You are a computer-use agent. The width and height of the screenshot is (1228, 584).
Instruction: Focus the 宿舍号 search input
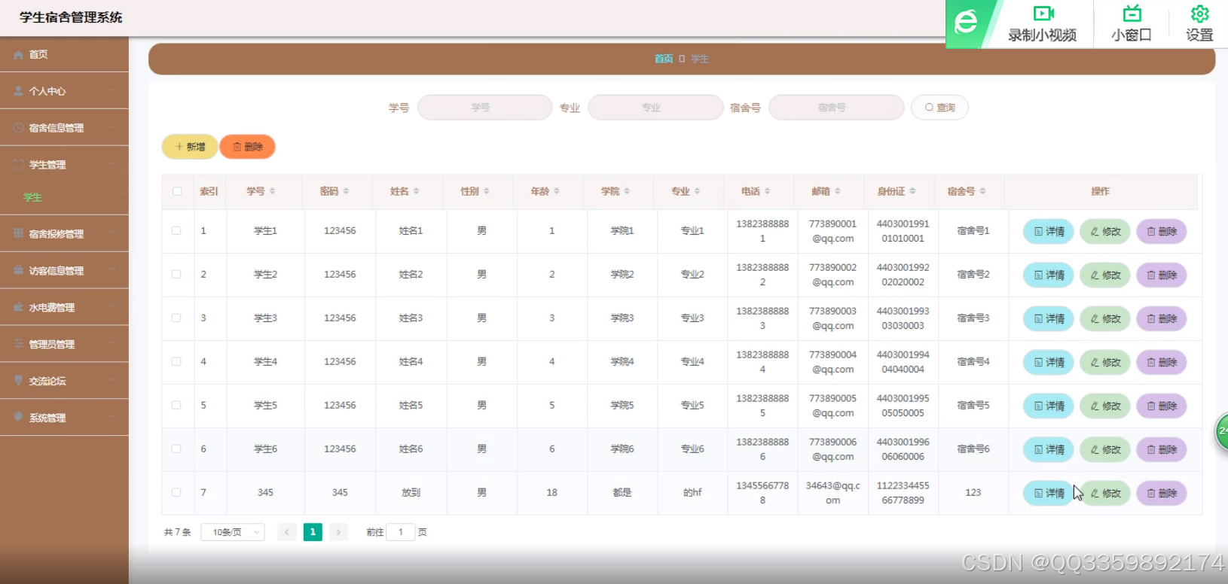point(836,108)
